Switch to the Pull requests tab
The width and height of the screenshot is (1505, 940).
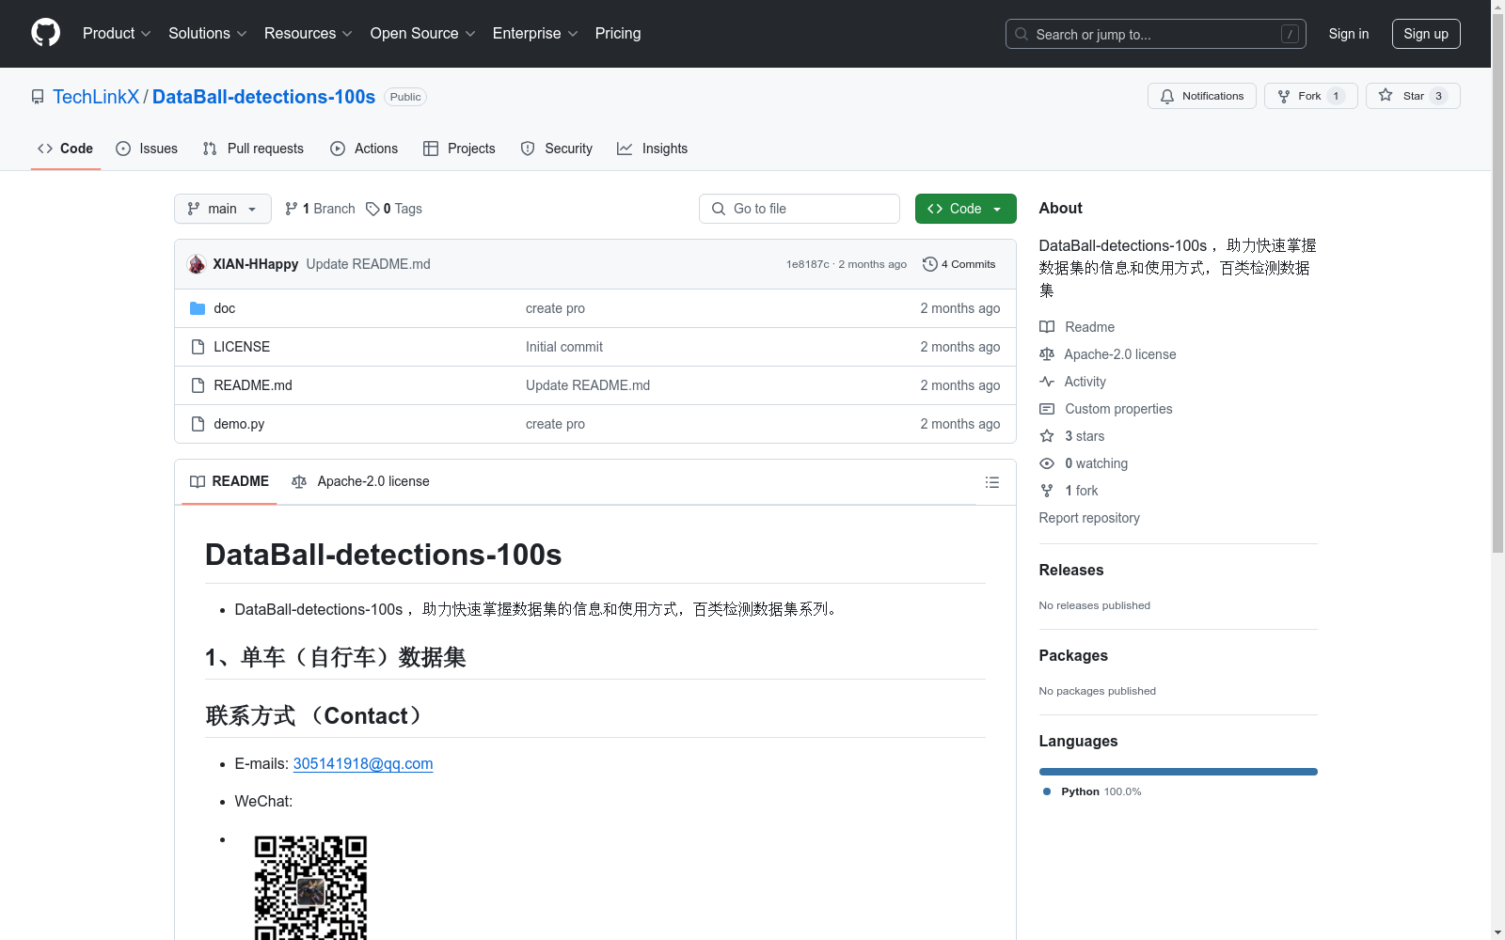[x=253, y=149]
